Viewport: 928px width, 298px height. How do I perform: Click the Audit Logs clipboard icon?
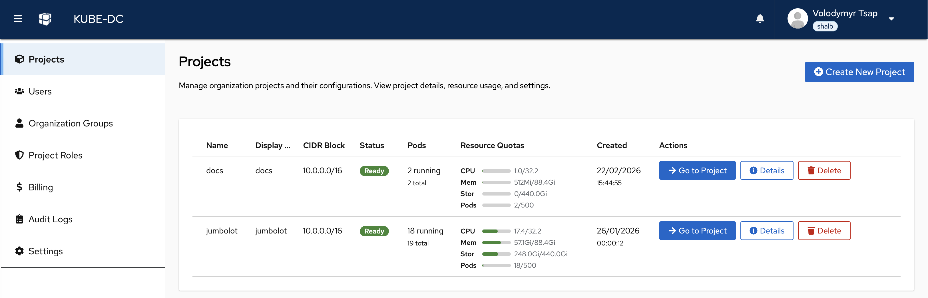coord(19,220)
